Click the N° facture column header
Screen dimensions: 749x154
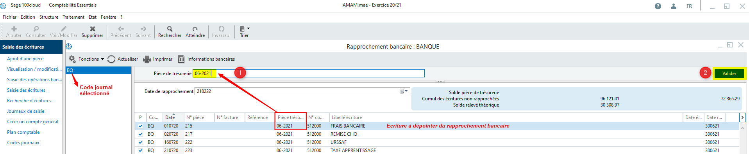click(230, 117)
